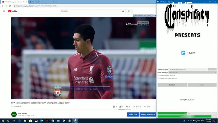Click the Exit button in installer

(x=202, y=85)
